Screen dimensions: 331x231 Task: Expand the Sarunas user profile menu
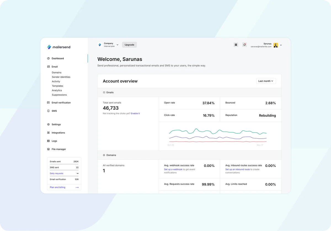(281, 45)
